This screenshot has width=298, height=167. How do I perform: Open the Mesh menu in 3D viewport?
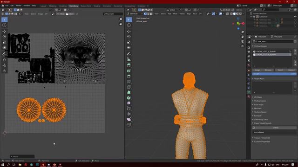click(175, 14)
